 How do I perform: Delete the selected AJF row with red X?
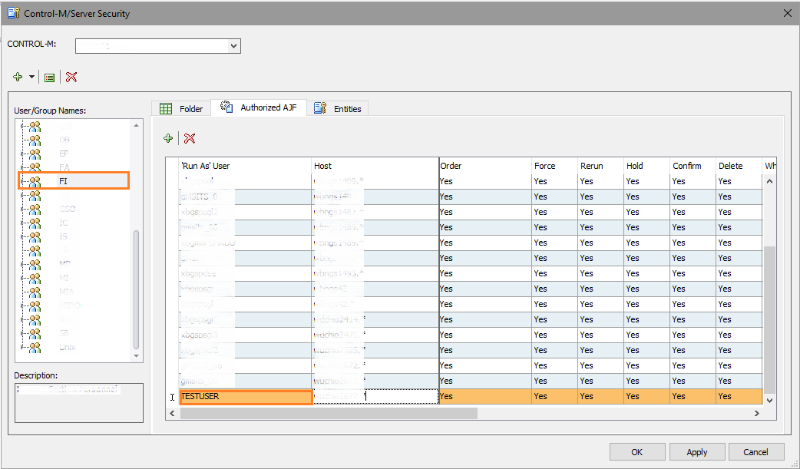[190, 138]
